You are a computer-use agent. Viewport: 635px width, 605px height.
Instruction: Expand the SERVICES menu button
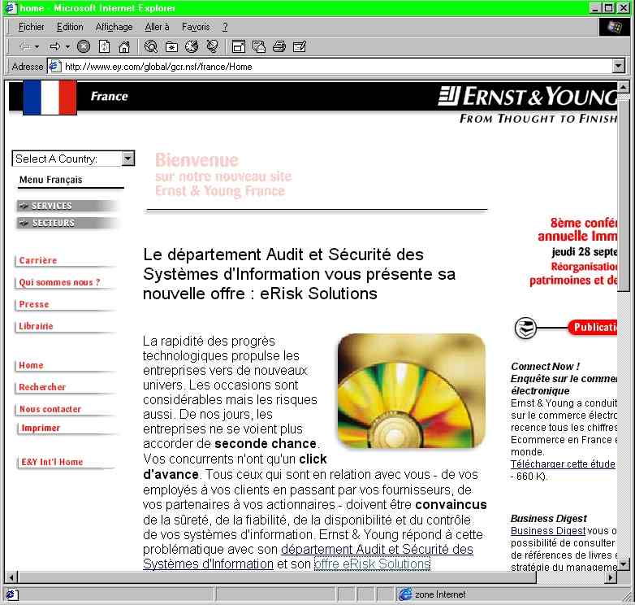(67, 206)
